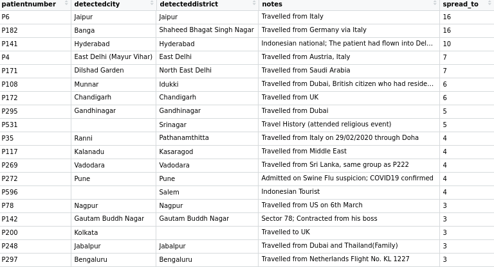Click sort arrows on patientnumber column
494x267 pixels.
tap(66, 4)
